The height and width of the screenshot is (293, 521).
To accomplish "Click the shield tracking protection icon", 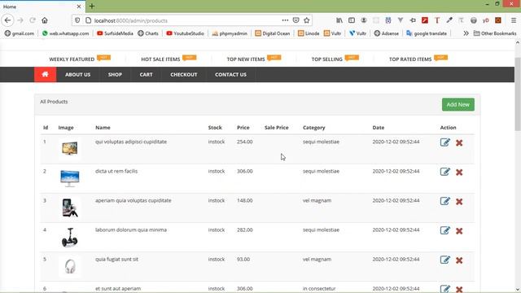I will coord(77,20).
